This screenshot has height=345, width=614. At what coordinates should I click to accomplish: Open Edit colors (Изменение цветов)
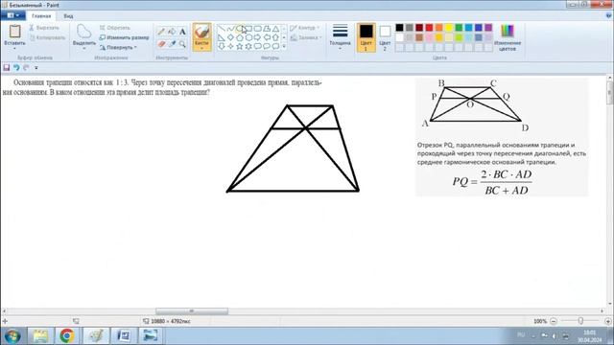(x=508, y=37)
